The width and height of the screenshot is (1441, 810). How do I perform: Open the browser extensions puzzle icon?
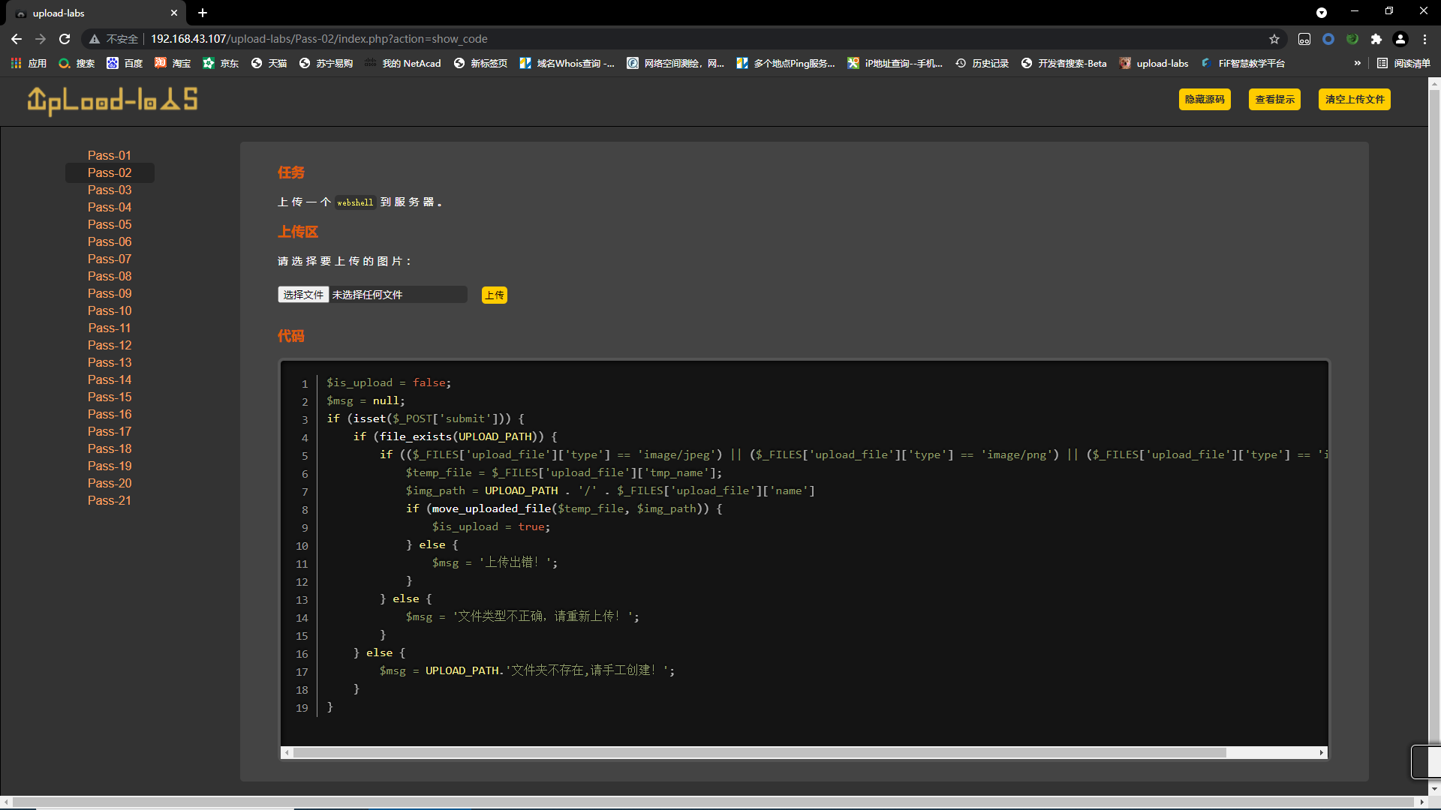[1376, 39]
